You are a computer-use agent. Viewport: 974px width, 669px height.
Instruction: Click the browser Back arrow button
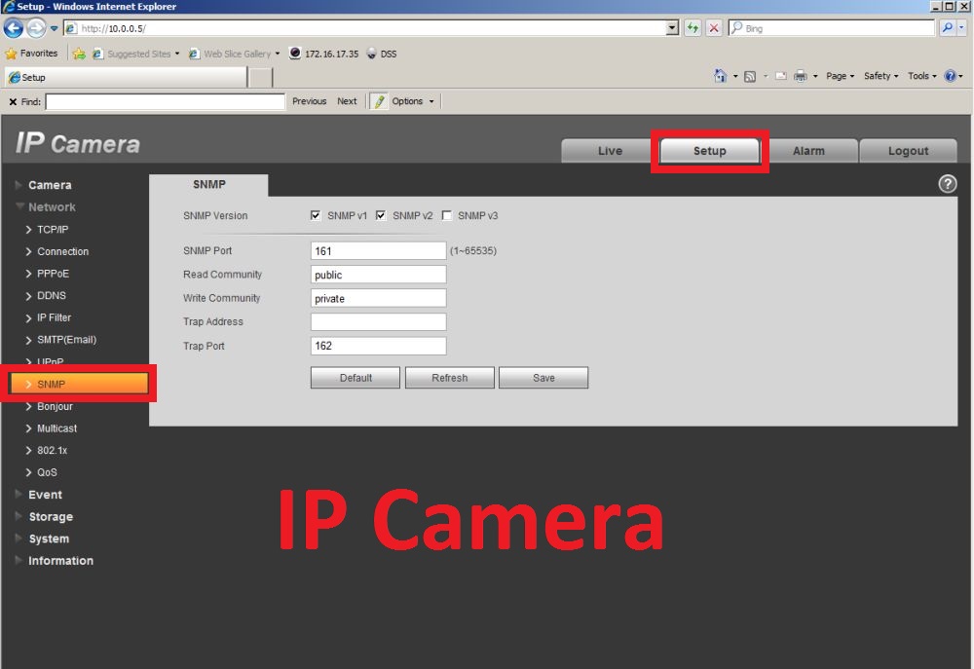[x=14, y=28]
